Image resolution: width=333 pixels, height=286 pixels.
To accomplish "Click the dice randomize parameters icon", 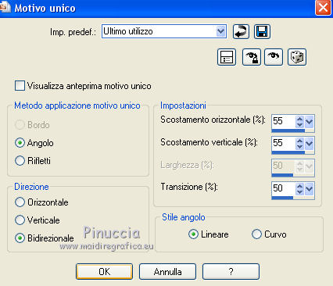I will pyautogui.click(x=297, y=57).
